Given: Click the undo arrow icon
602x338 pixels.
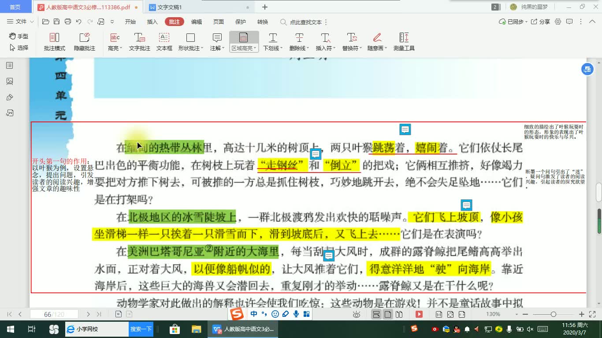Looking at the screenshot, I should coord(79,22).
